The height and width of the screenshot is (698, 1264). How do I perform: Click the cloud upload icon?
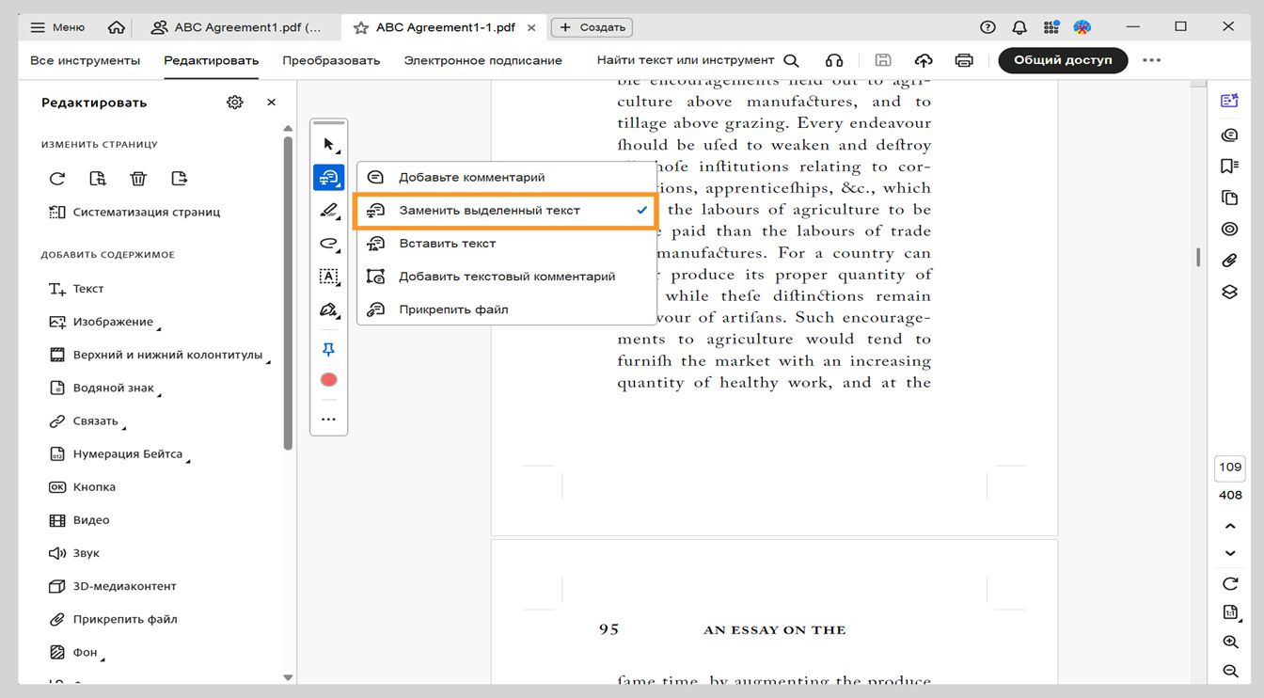click(x=924, y=60)
